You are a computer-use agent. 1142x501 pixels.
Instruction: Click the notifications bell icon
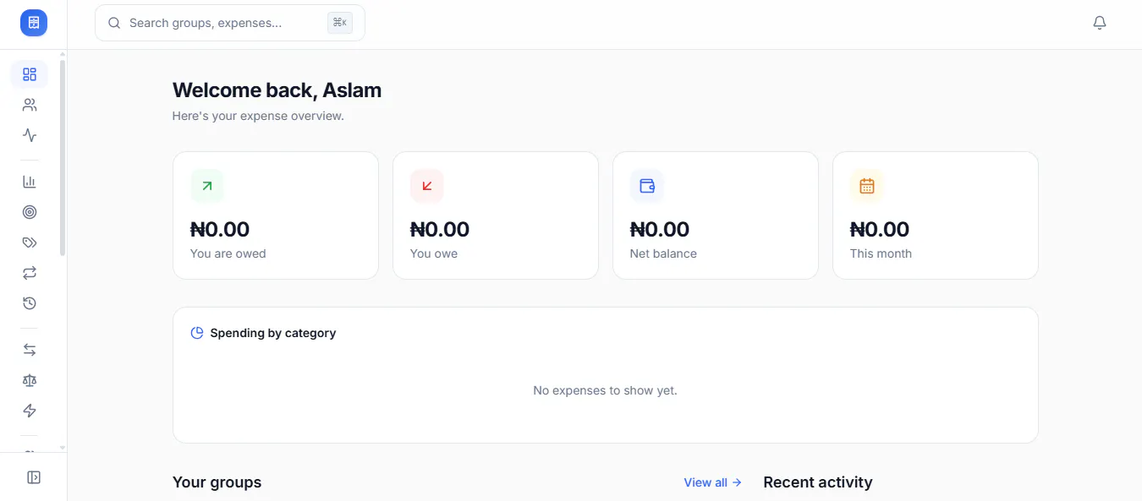click(1100, 23)
